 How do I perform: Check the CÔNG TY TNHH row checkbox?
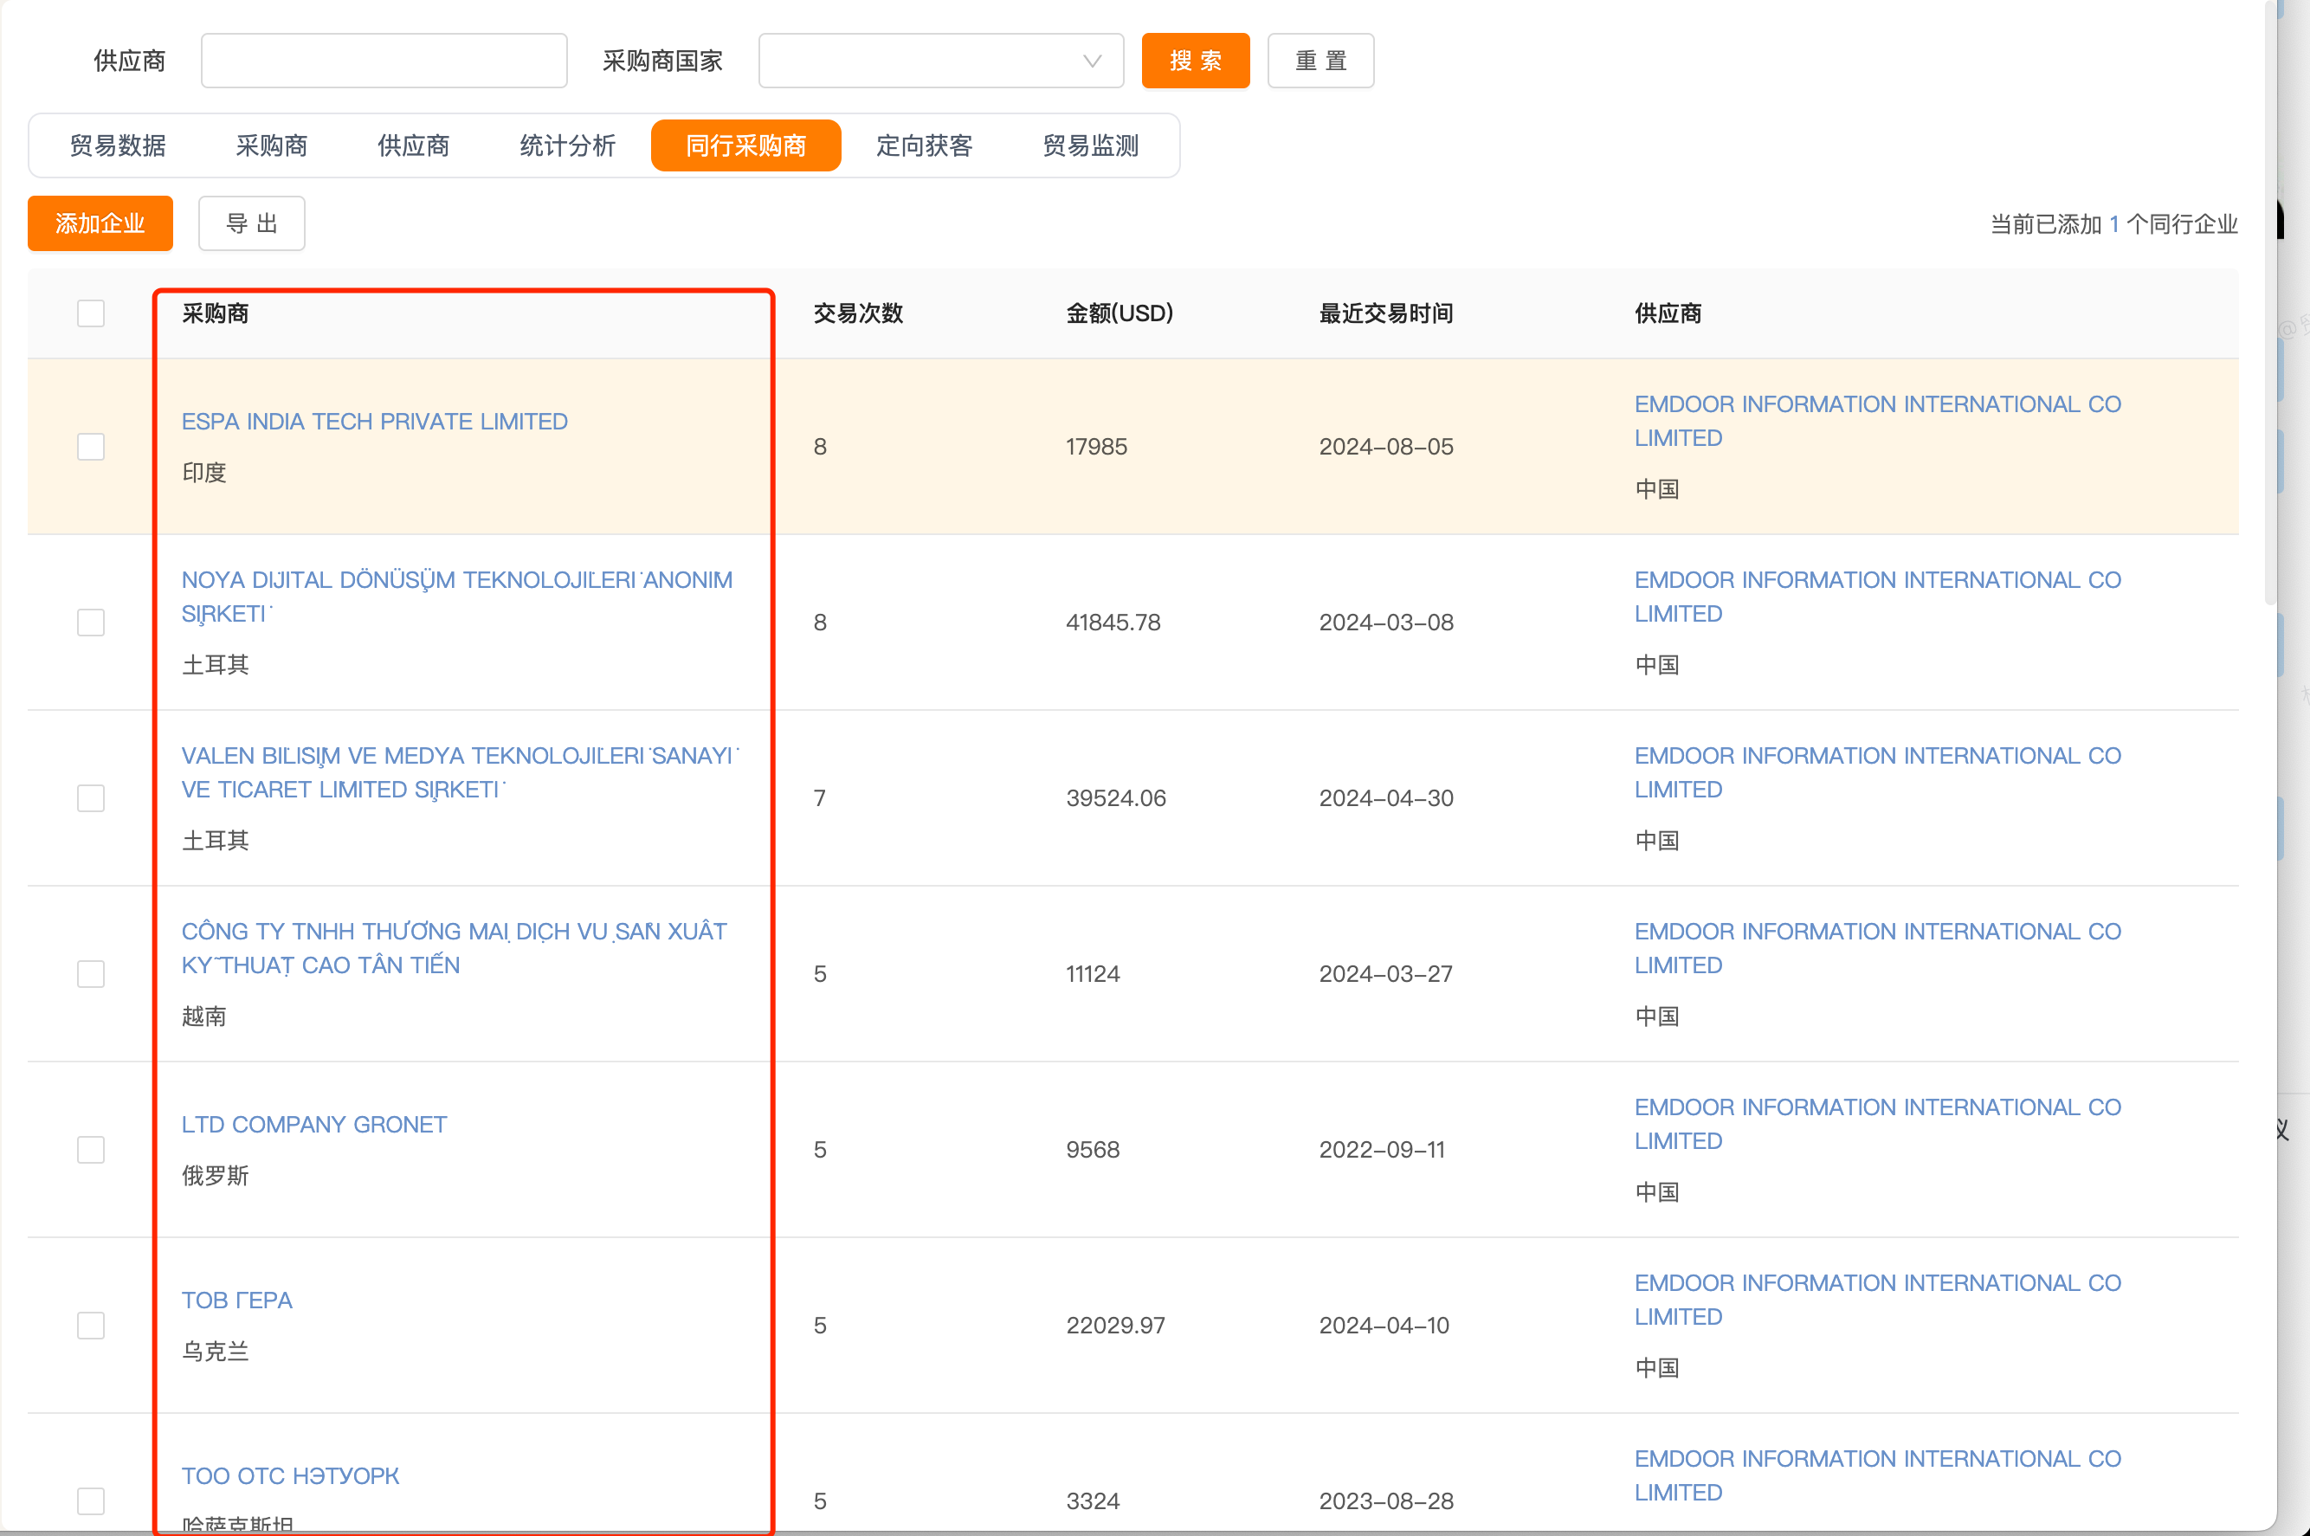(91, 974)
